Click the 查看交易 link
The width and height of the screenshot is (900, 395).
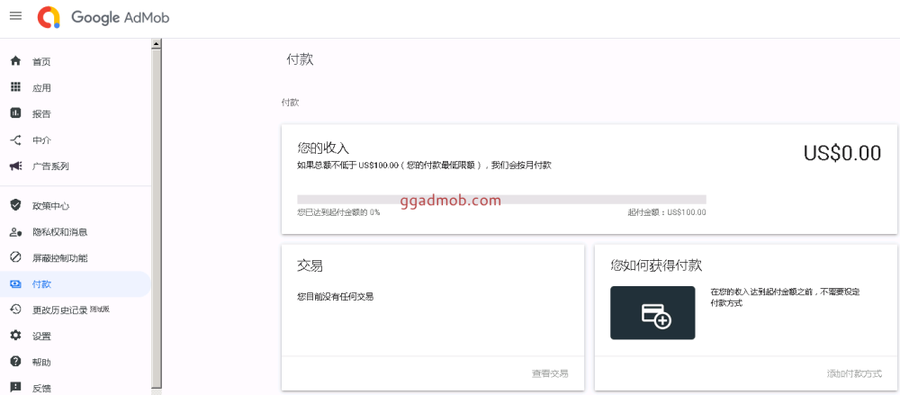point(550,373)
